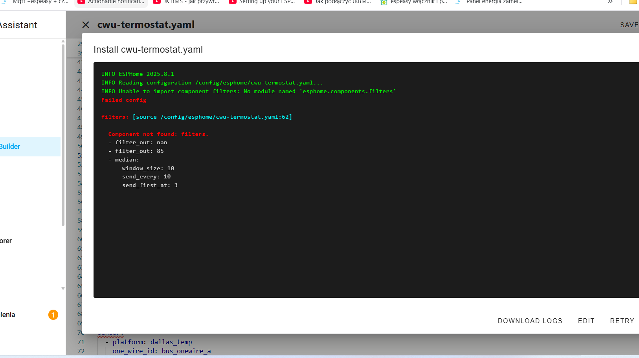
Task: Open the Actionable notifications YouTube bookmark
Action: pyautogui.click(x=111, y=2)
